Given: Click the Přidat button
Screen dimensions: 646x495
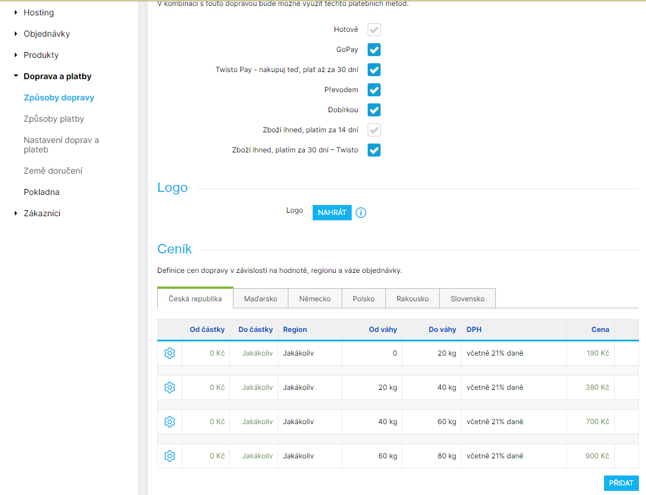Looking at the screenshot, I should point(621,483).
